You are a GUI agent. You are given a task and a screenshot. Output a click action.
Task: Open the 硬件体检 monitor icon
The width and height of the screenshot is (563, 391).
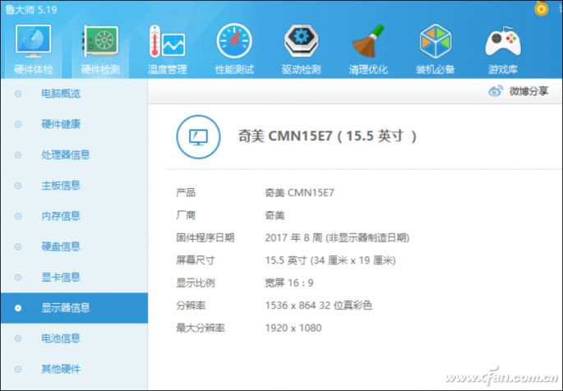coord(33,41)
